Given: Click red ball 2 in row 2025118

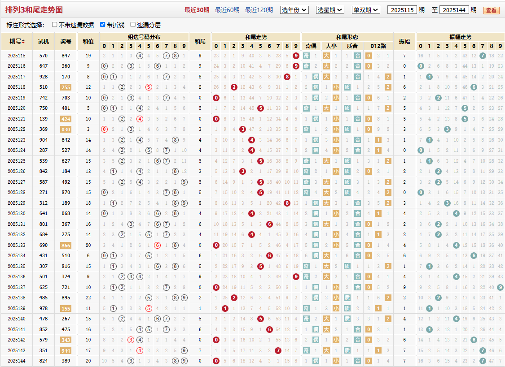Looking at the screenshot, I should coord(234,87).
